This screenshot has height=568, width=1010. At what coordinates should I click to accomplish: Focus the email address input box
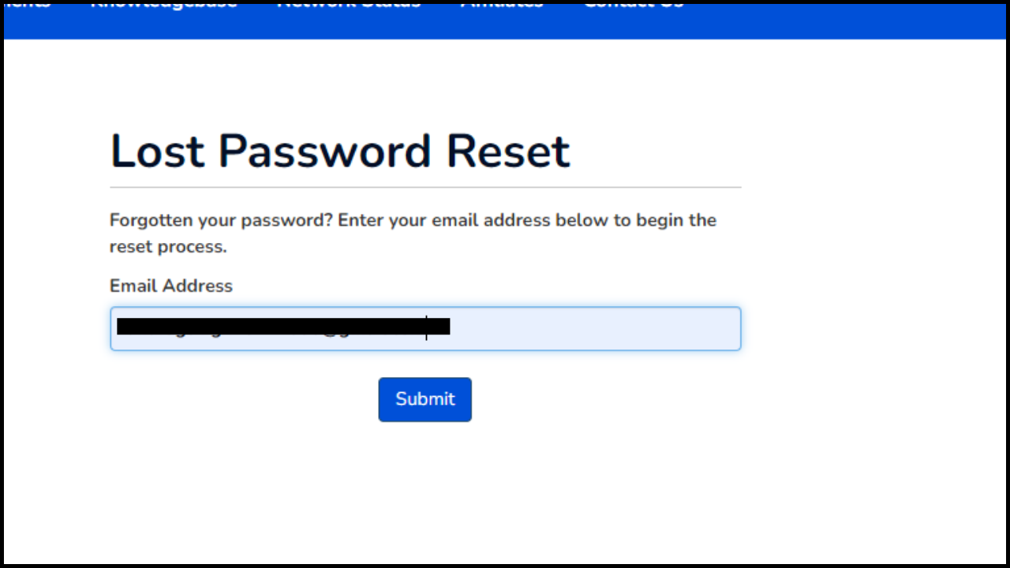[552, 328]
